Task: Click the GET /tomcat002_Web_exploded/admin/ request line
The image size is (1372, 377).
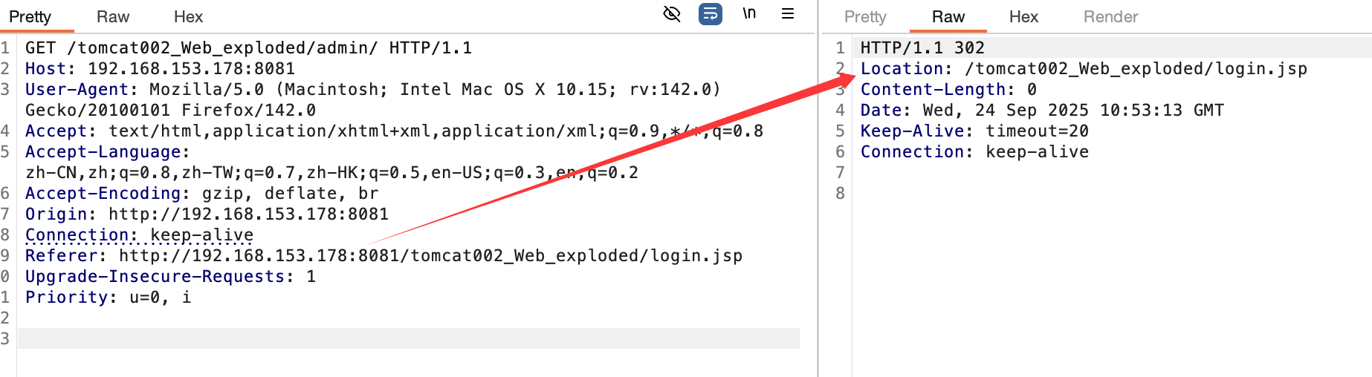Action: [x=248, y=48]
